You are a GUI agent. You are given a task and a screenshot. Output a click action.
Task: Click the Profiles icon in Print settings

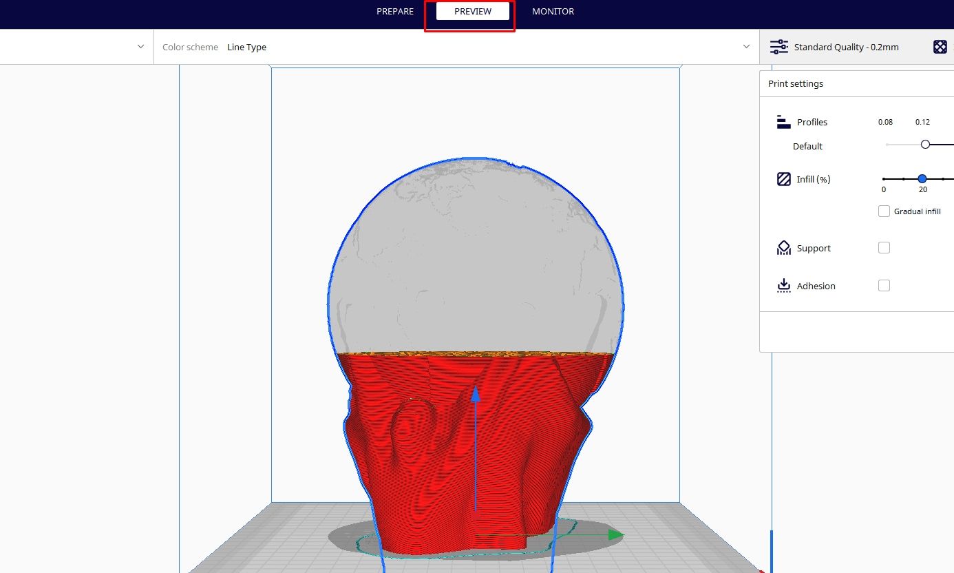click(x=783, y=121)
